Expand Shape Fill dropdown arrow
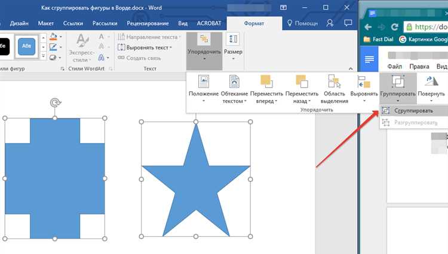 pyautogui.click(x=60, y=37)
